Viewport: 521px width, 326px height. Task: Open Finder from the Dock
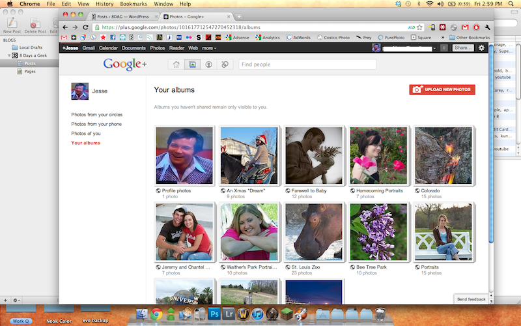coord(142,314)
